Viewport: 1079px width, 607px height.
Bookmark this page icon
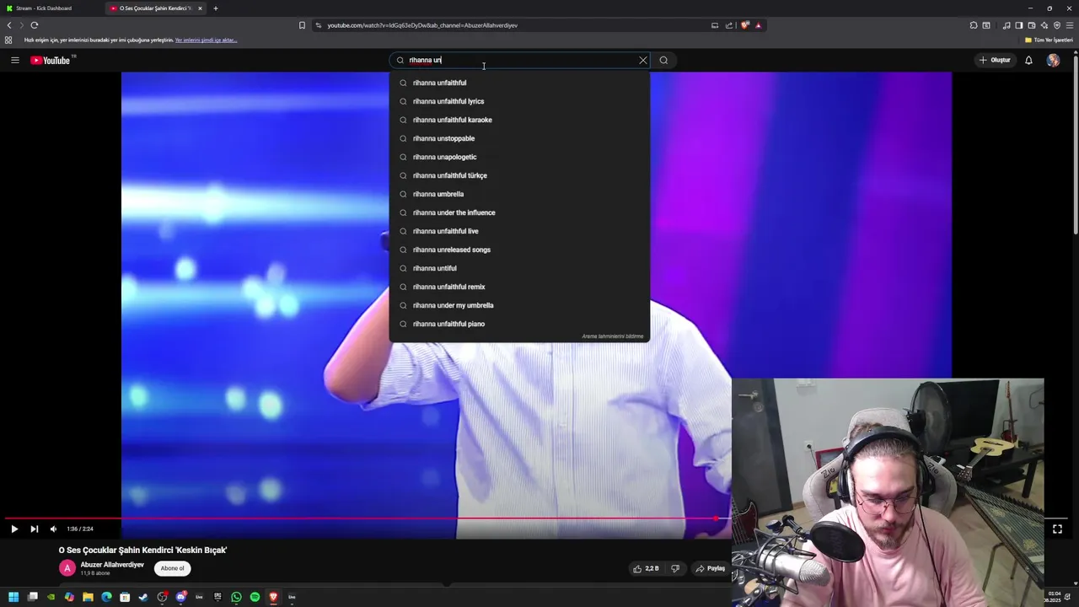tap(302, 25)
